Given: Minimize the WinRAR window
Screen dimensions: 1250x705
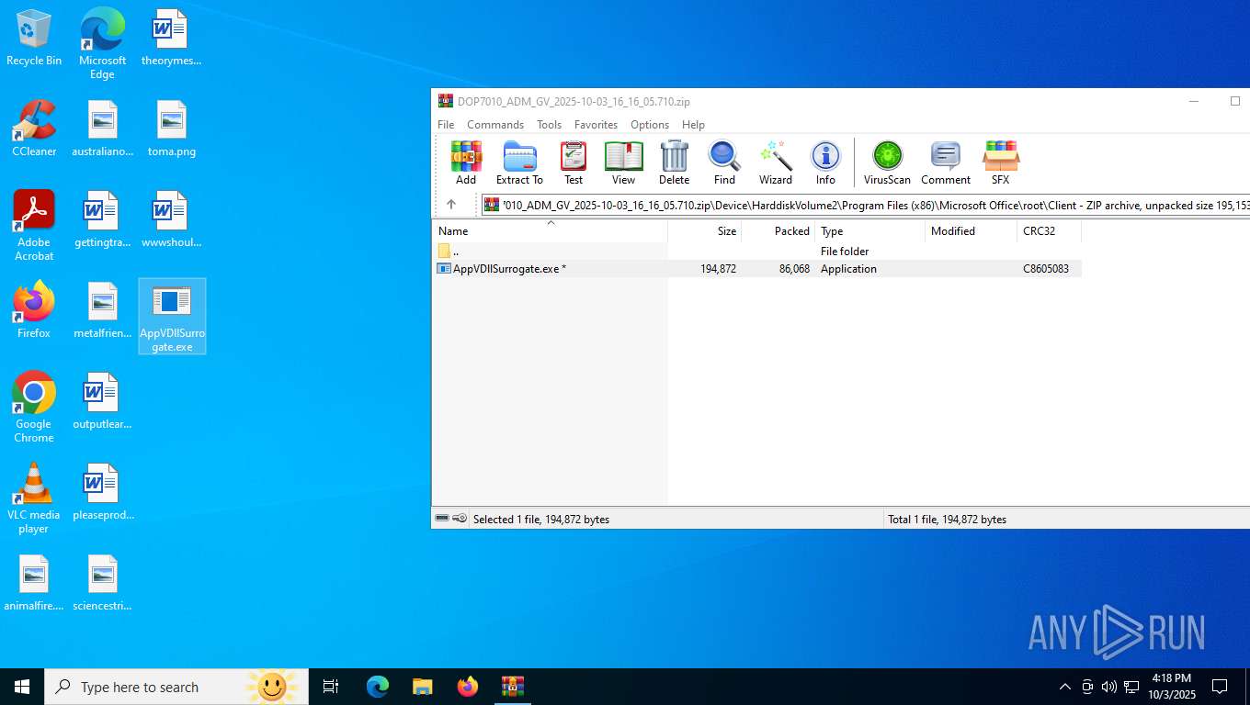Looking at the screenshot, I should [x=1193, y=101].
